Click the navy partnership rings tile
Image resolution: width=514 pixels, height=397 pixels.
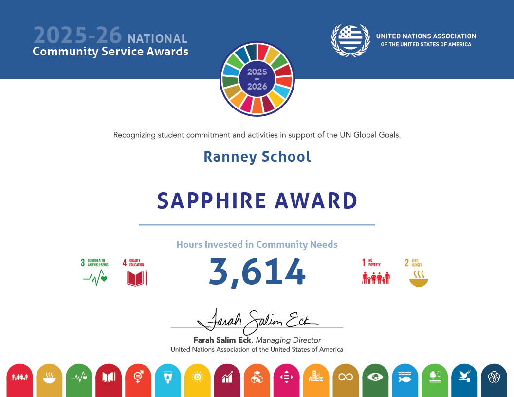coord(495,380)
